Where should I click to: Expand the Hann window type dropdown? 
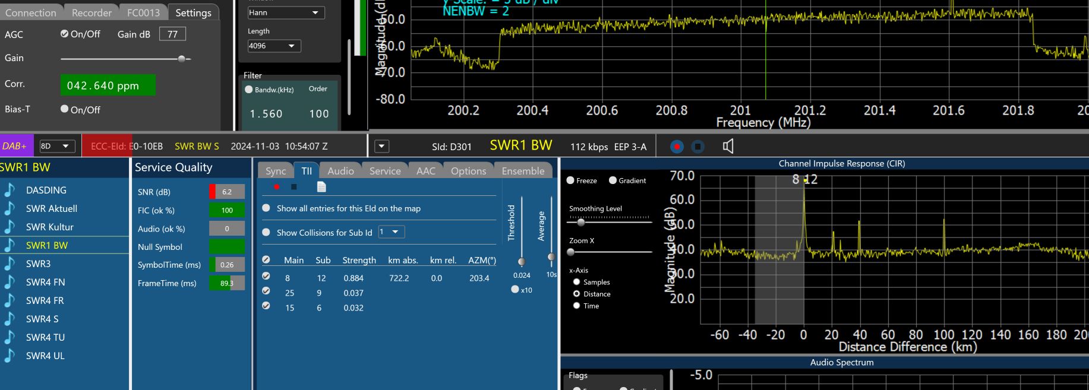(x=286, y=12)
